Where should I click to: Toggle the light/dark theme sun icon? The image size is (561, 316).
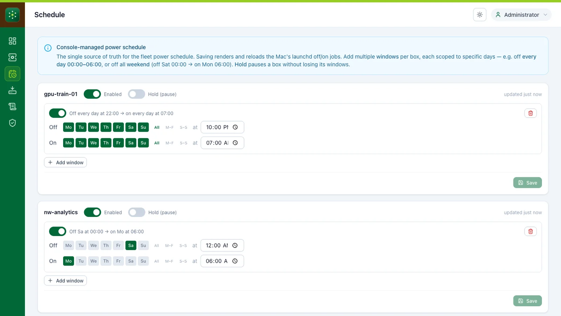[480, 15]
